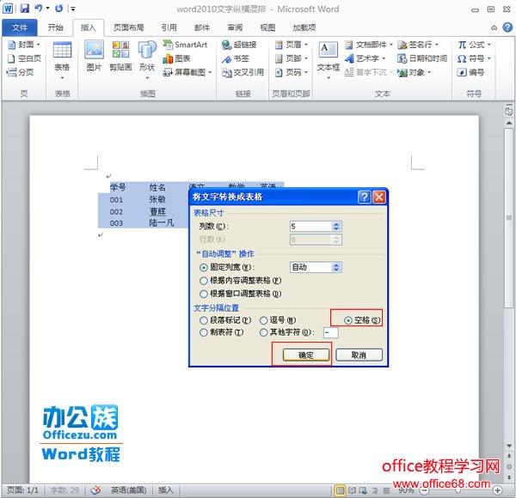Insert a Picture (图片)
This screenshot has width=516, height=498.
click(x=94, y=56)
